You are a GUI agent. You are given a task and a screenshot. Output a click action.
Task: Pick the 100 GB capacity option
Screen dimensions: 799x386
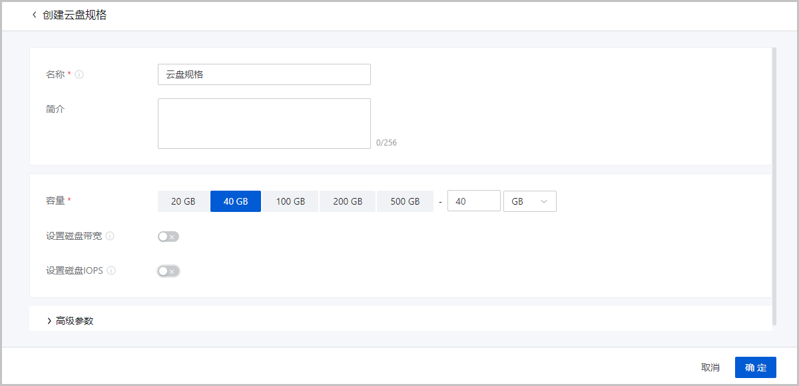click(x=290, y=201)
